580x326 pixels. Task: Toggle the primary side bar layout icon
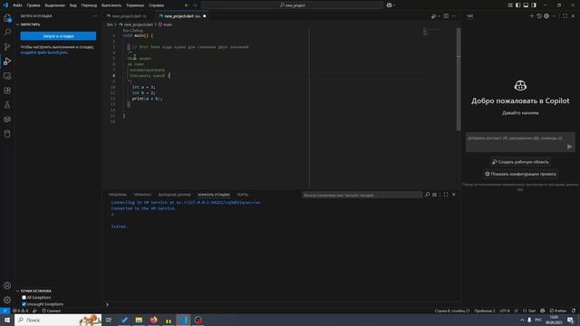coord(517,5)
